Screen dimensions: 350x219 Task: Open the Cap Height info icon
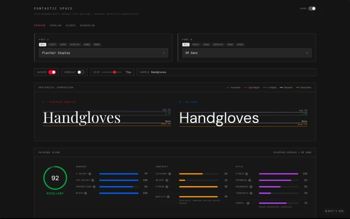click(92, 180)
